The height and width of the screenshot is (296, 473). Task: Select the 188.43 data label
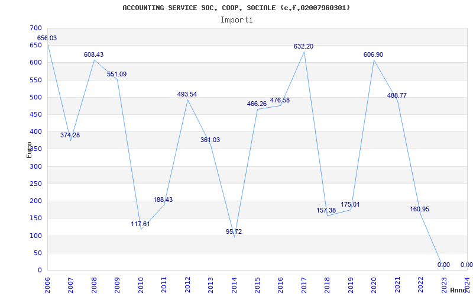tap(163, 200)
